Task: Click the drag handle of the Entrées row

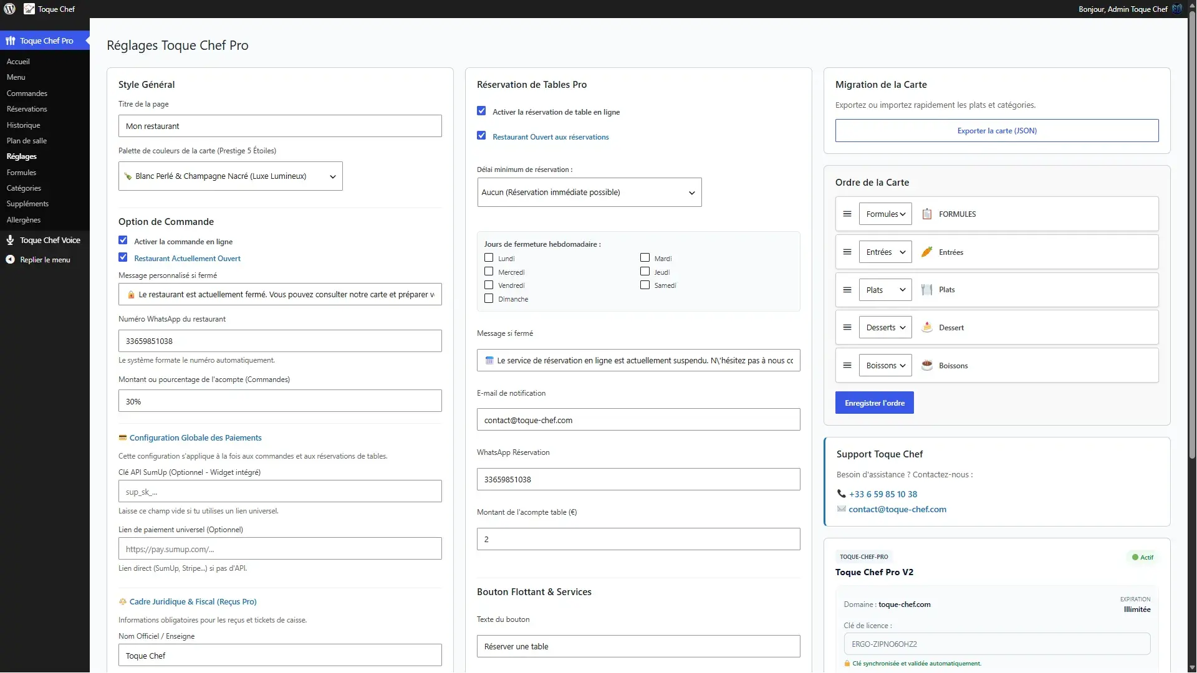Action: click(x=847, y=252)
